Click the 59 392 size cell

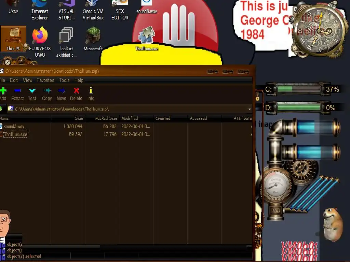point(76,134)
